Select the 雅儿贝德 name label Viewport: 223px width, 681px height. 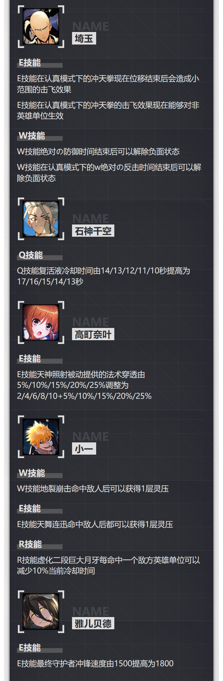[x=93, y=623]
